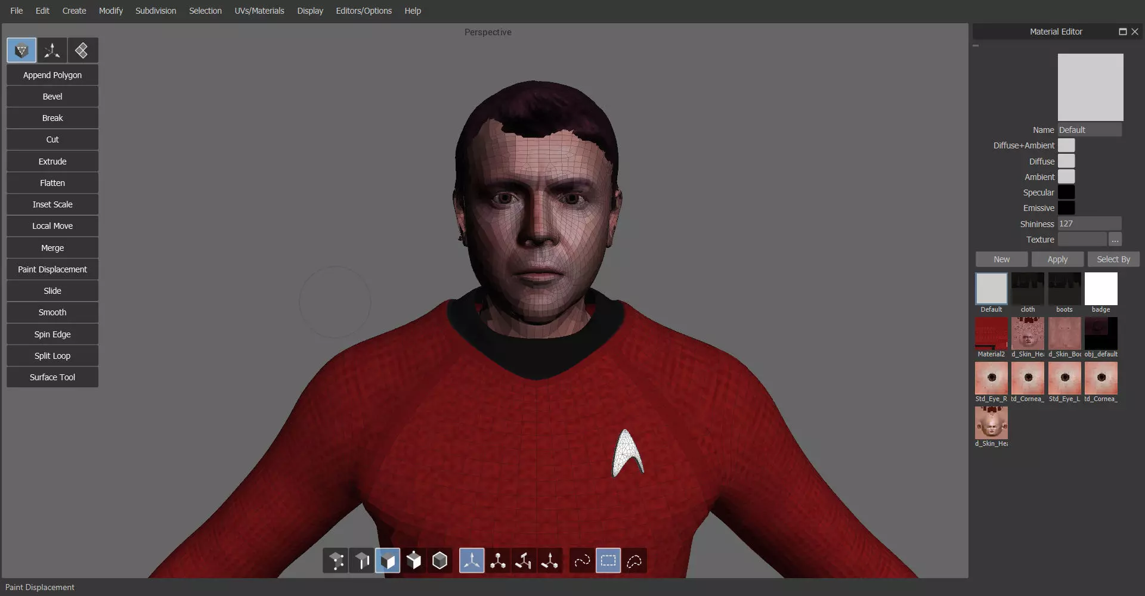Open the UVs/Materials menu
Image resolution: width=1145 pixels, height=596 pixels.
(259, 11)
